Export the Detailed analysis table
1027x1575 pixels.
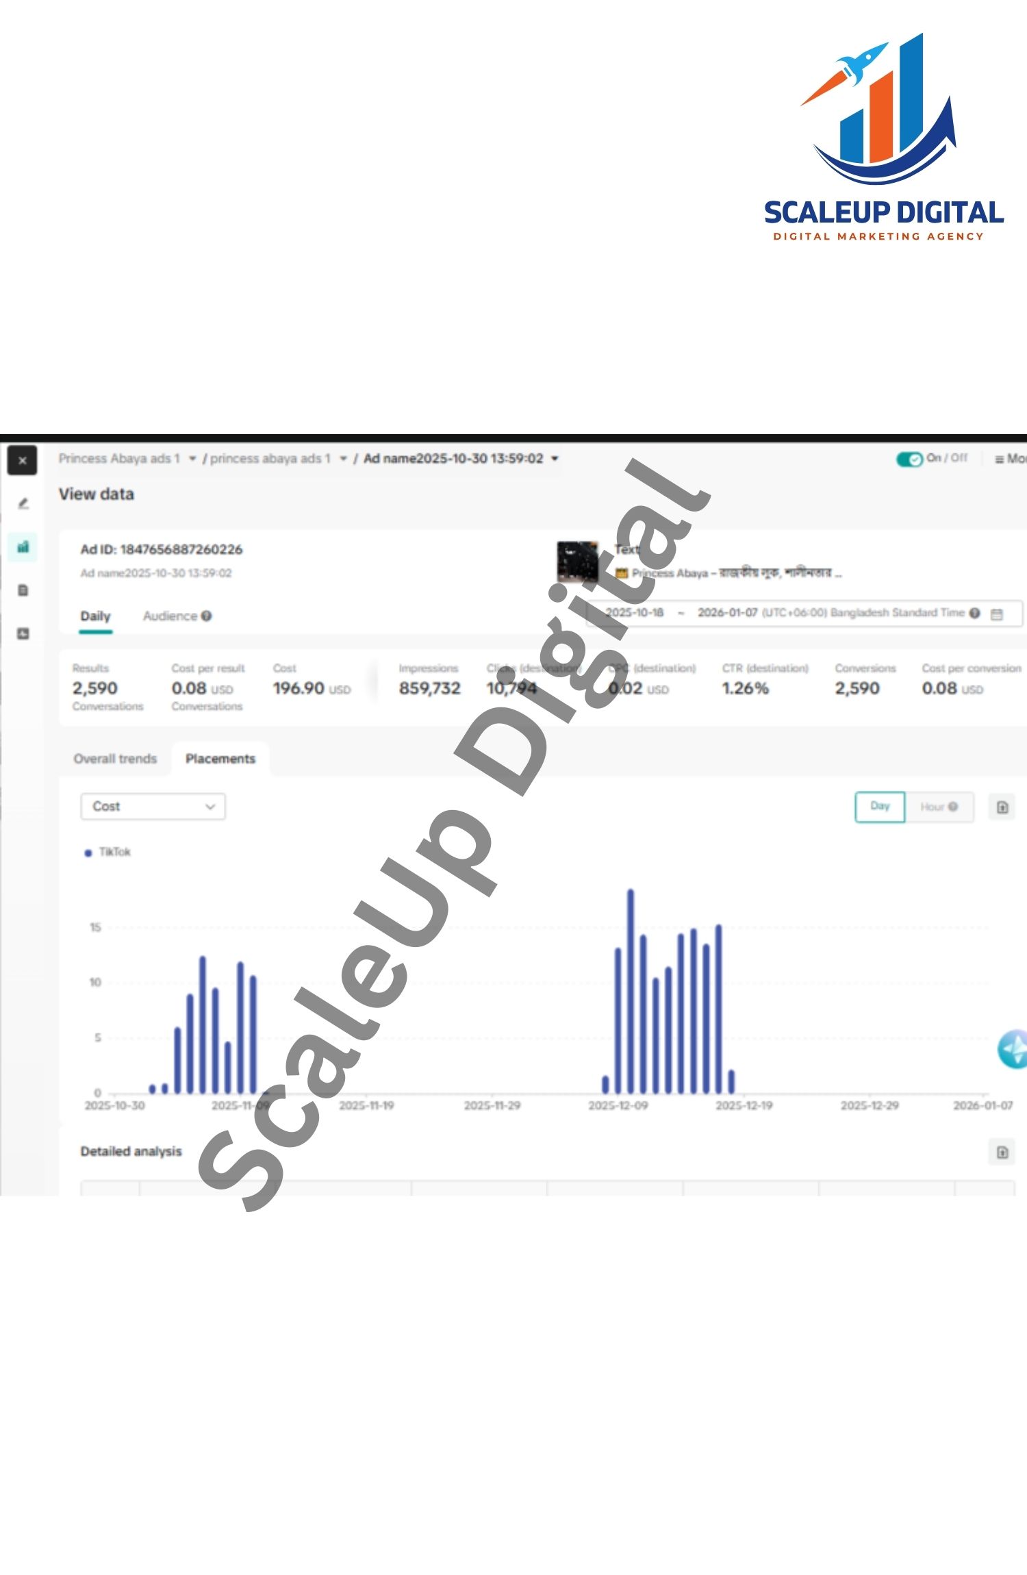point(1002,1152)
